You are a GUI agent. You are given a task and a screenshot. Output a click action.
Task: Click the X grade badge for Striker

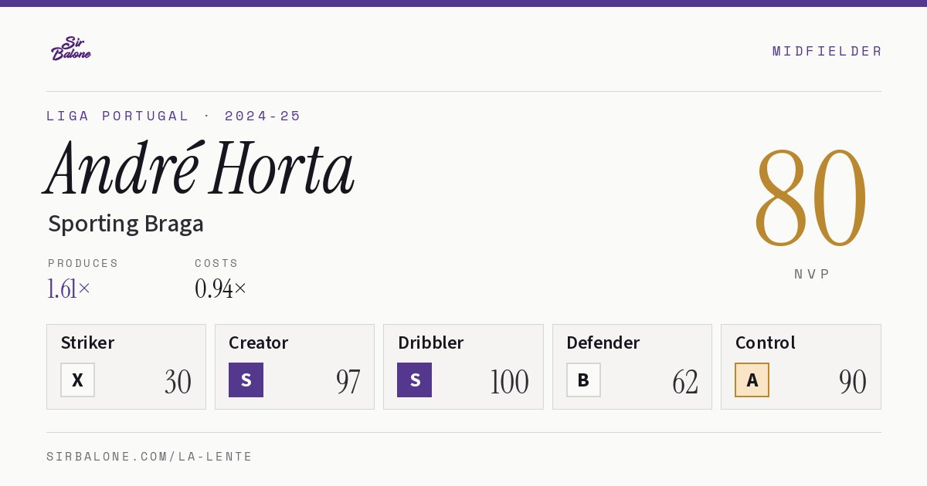(x=77, y=380)
